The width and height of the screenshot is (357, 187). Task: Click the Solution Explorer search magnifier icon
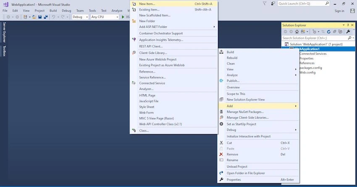pyautogui.click(x=349, y=38)
